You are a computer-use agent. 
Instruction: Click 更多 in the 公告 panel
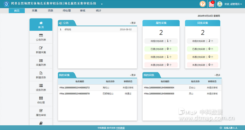pyautogui.click(x=133, y=23)
